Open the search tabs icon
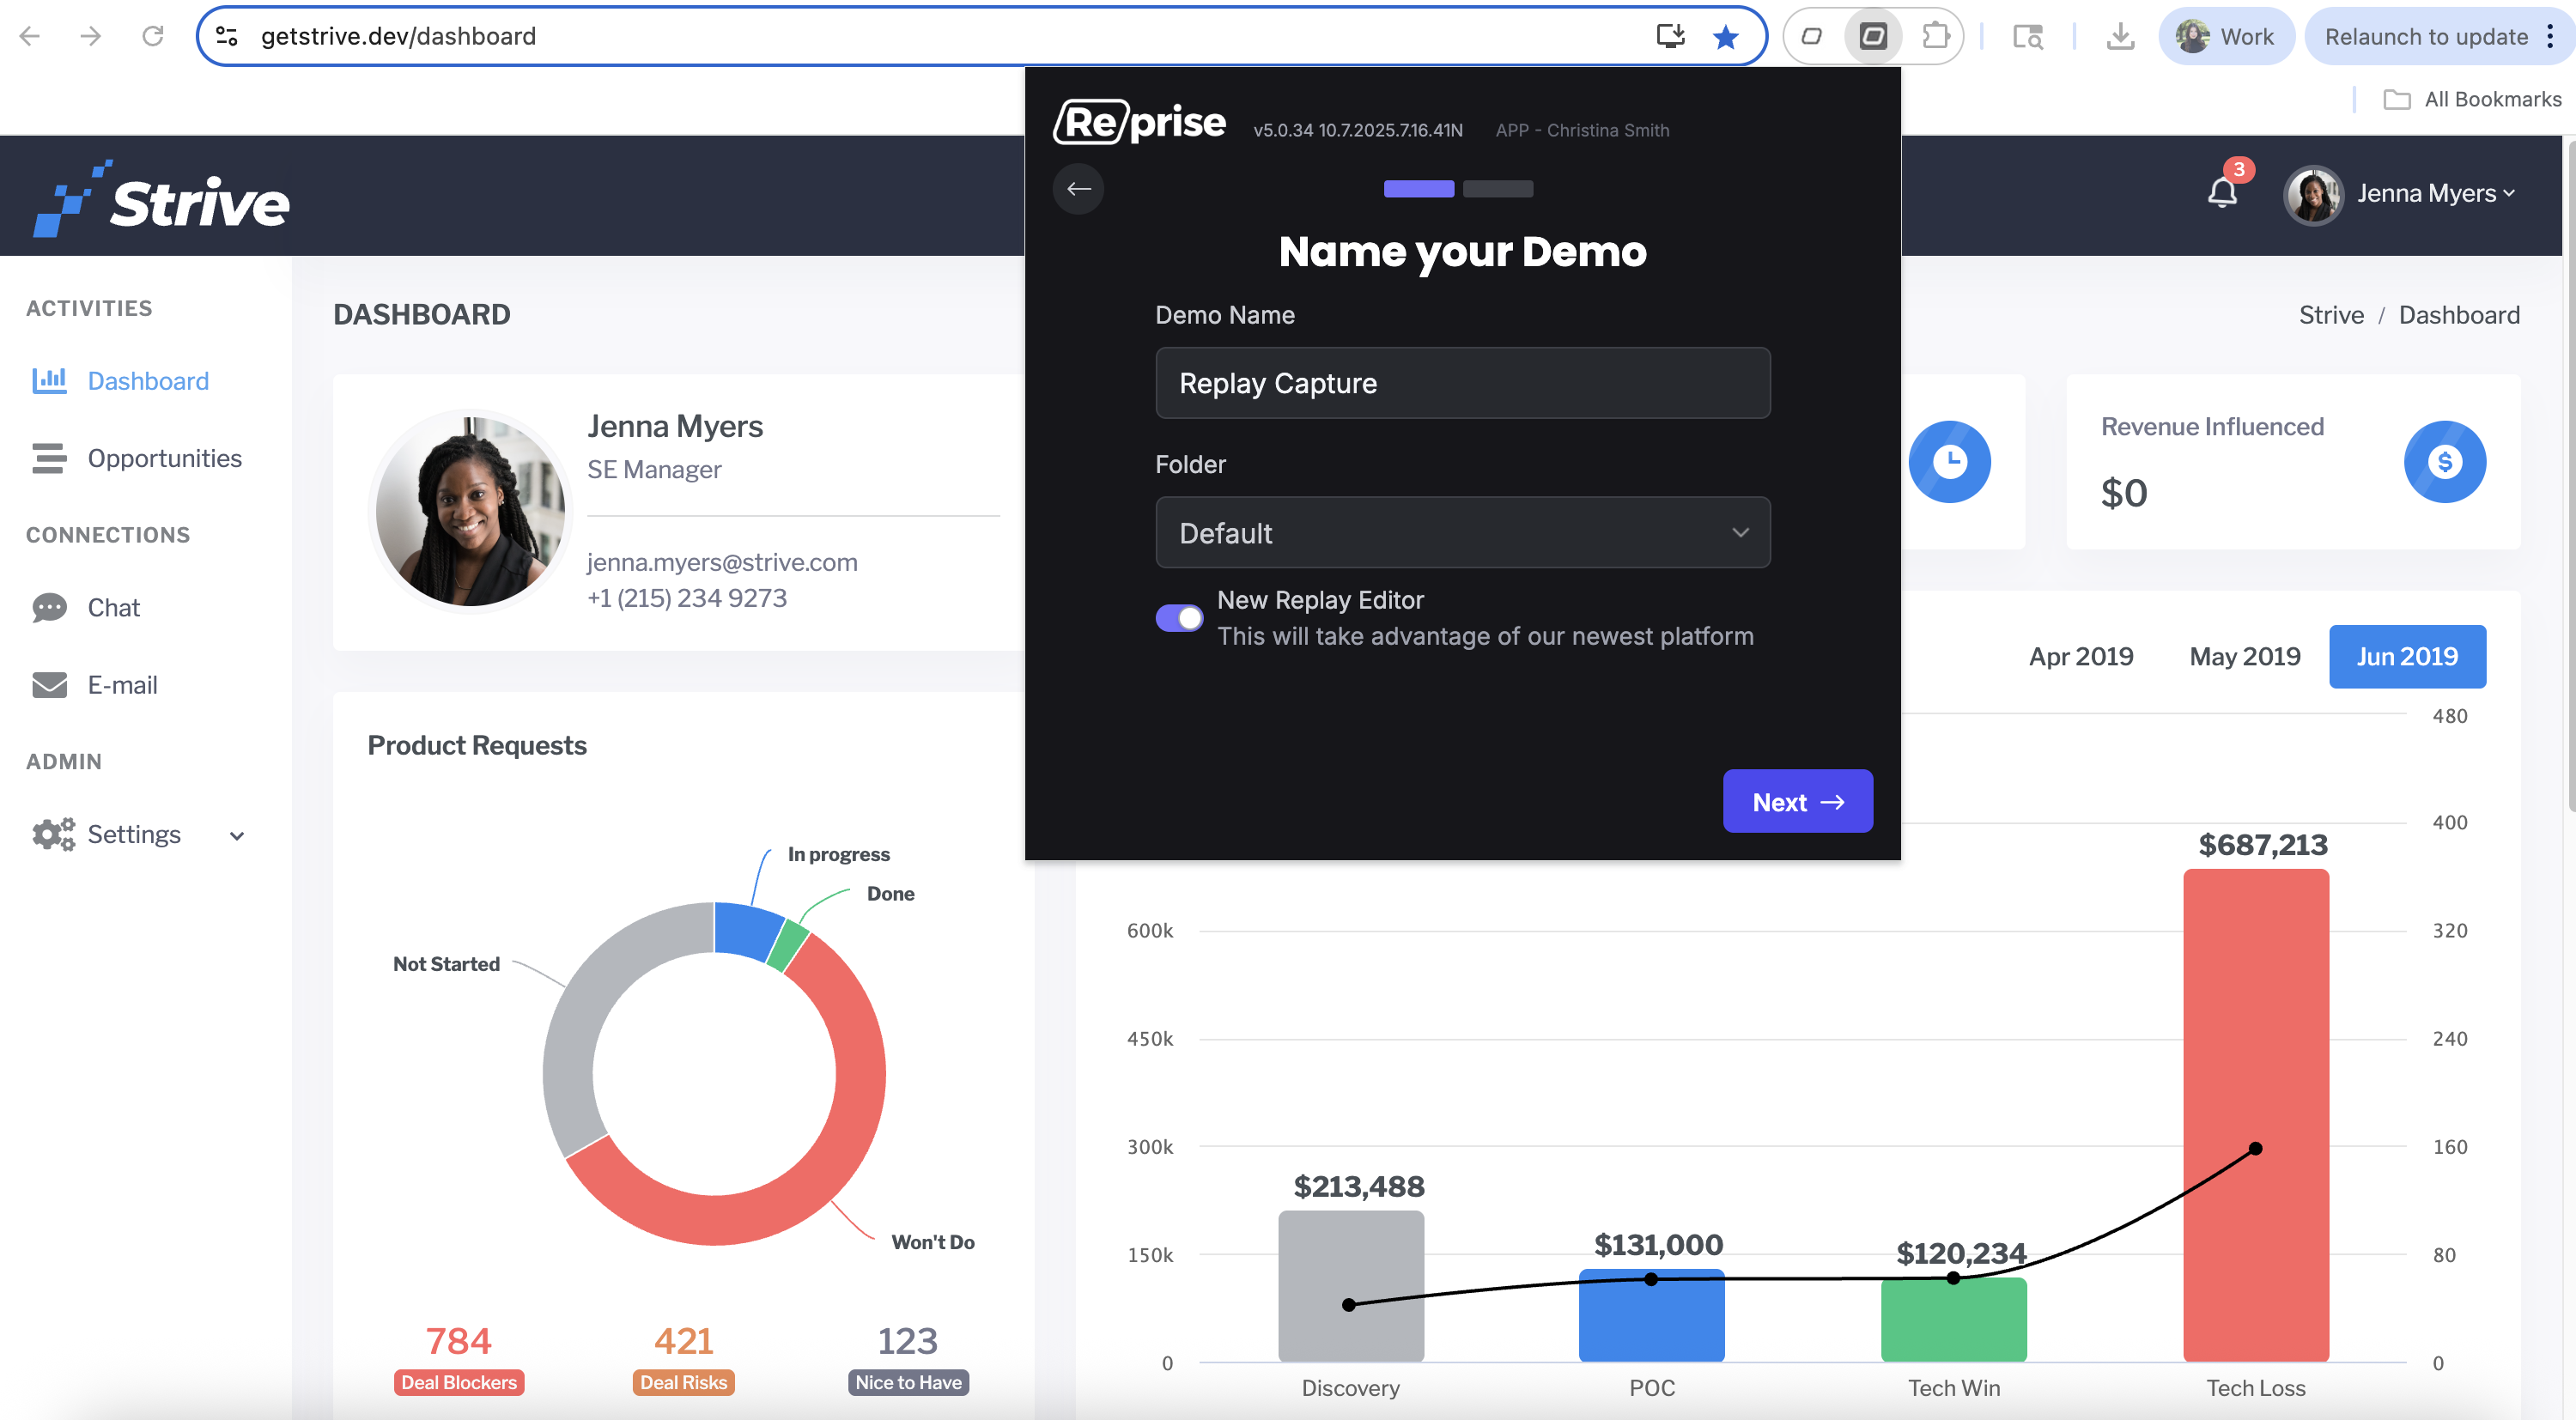The height and width of the screenshot is (1420, 2576). click(2028, 37)
